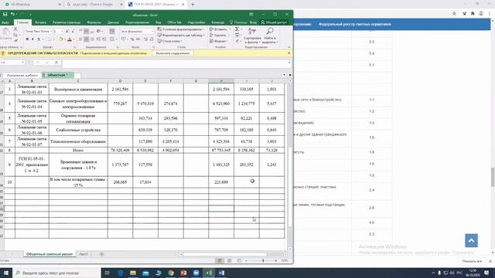Select the cell containing 87 753,445

click(x=221, y=151)
